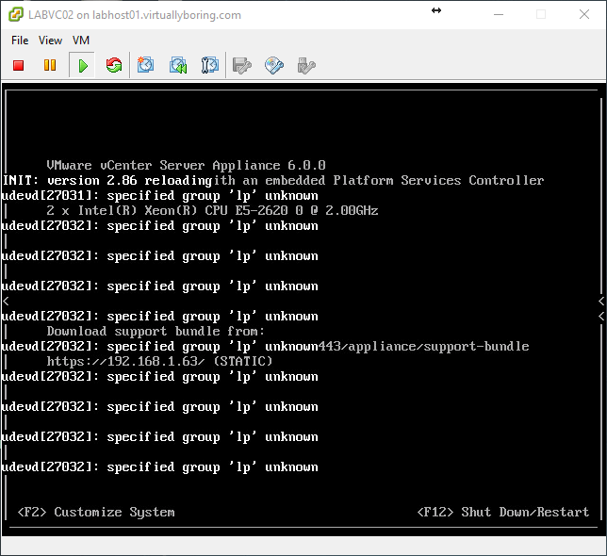This screenshot has height=556, width=607.
Task: Click the Suspend pause button in toolbar
Action: click(x=50, y=65)
